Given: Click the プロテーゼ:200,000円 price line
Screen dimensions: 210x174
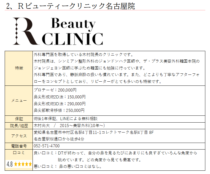Looking at the screenshot, I should [x=55, y=90].
